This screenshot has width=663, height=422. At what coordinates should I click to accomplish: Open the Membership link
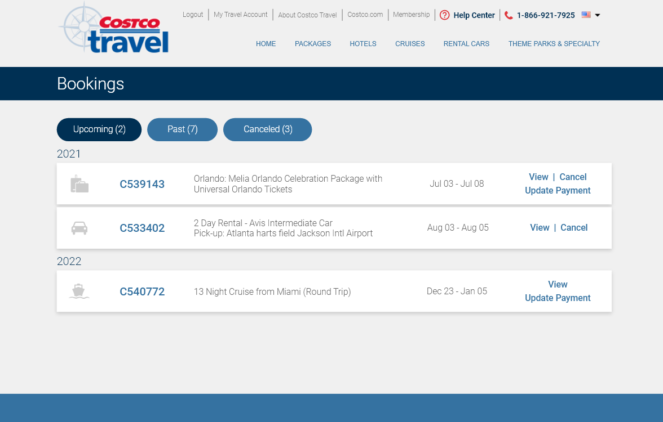tap(411, 15)
